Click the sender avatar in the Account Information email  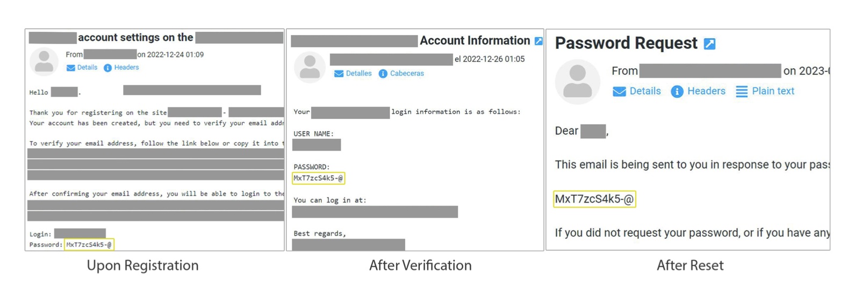pos(310,67)
